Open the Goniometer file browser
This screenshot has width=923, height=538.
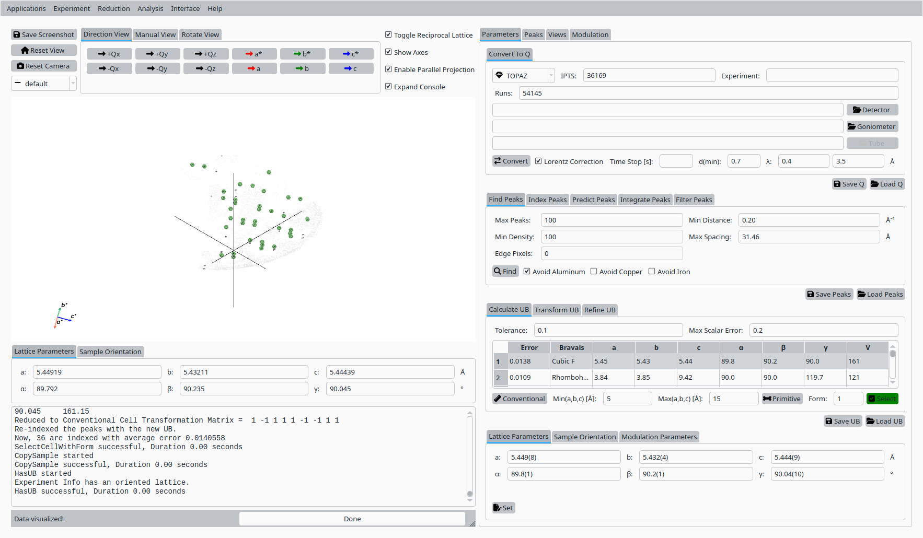click(x=872, y=126)
